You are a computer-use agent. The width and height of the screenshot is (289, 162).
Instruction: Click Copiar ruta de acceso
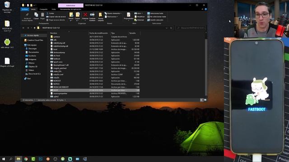coord(56,17)
